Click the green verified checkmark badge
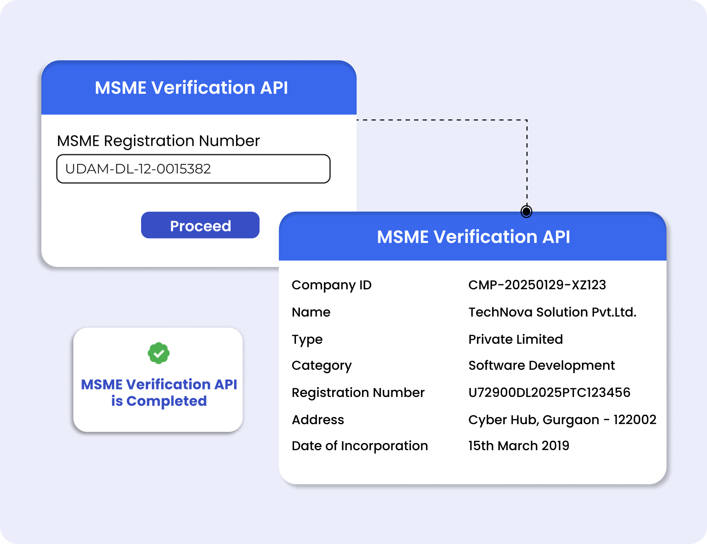 158,353
